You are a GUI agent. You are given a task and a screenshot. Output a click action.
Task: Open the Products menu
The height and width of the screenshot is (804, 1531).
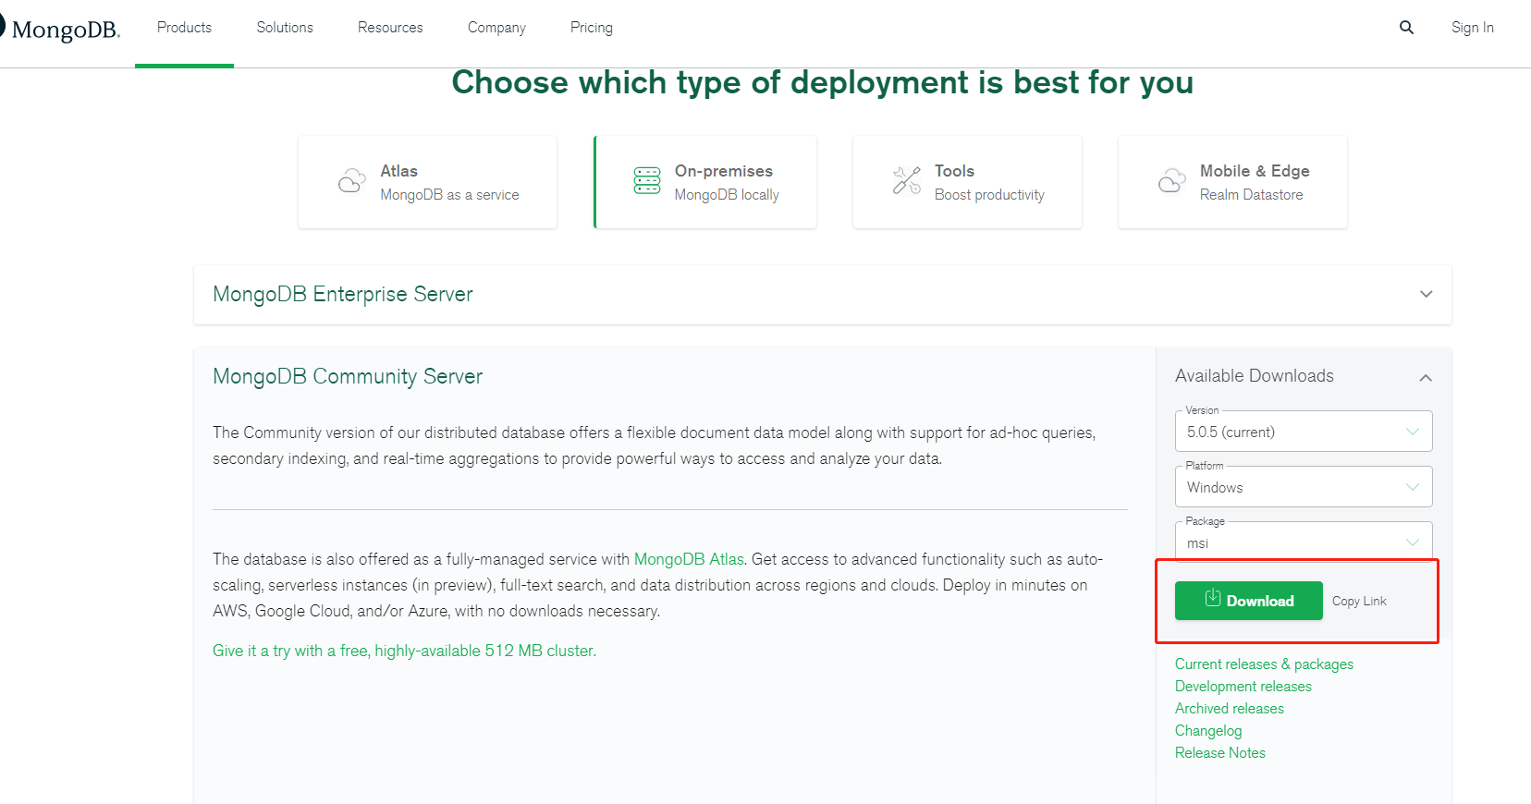click(x=184, y=28)
